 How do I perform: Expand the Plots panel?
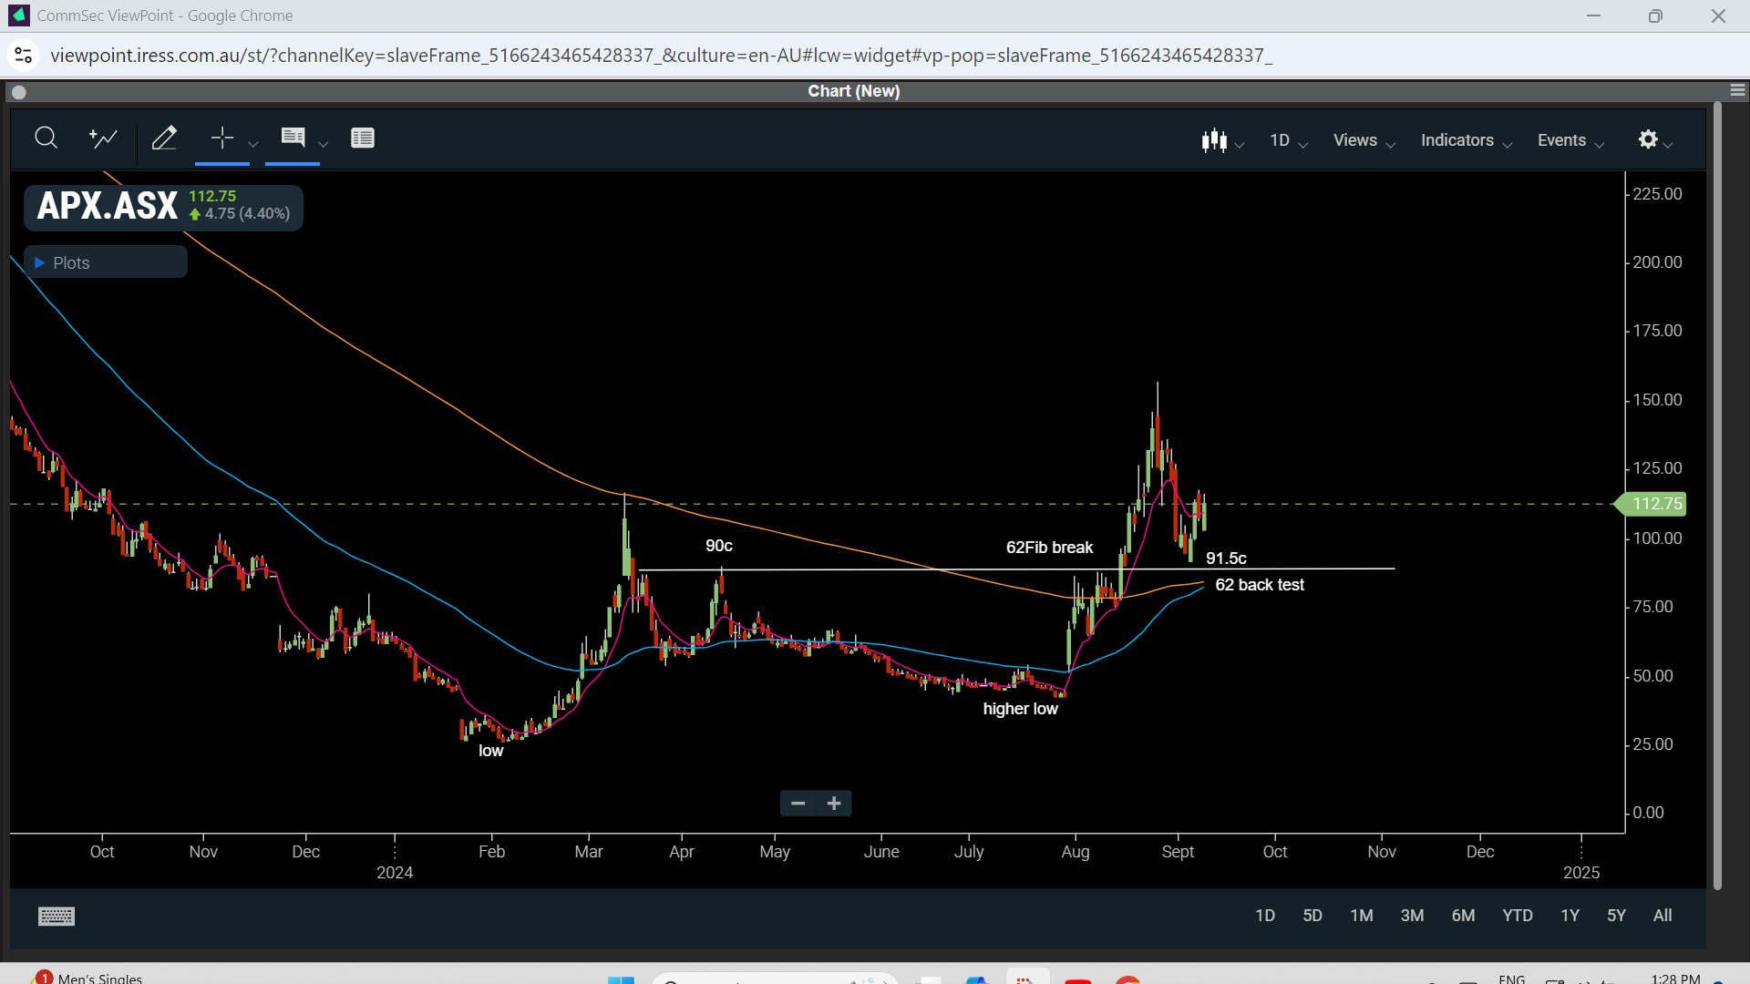[x=106, y=262]
